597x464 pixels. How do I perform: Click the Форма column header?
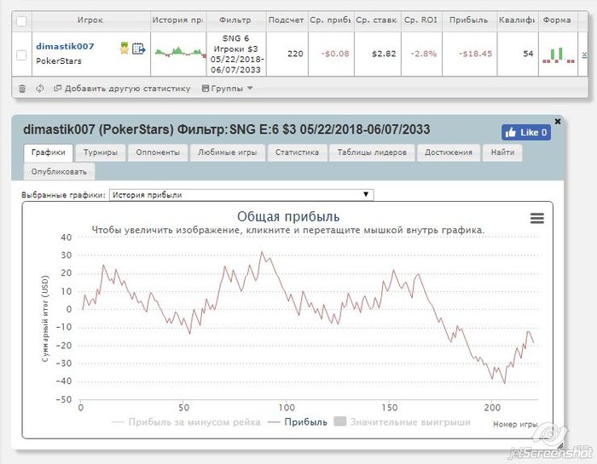(557, 20)
